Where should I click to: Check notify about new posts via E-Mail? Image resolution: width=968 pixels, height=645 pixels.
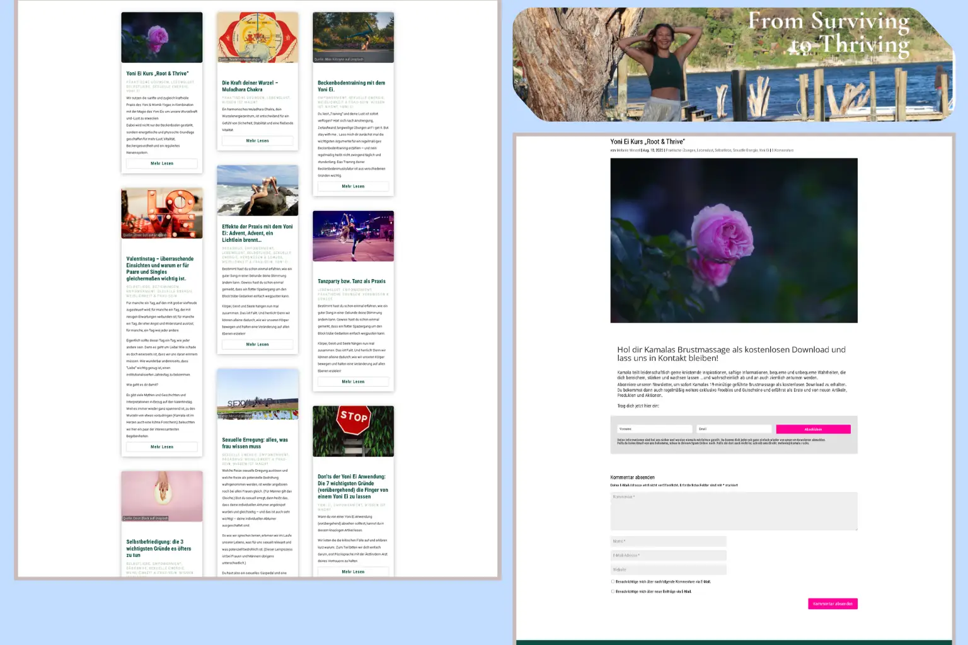click(x=613, y=591)
